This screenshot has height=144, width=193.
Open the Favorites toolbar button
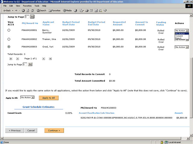click(55, 10)
